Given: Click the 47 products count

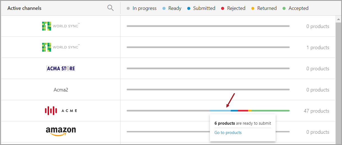Looking at the screenshot, I should [x=316, y=111].
